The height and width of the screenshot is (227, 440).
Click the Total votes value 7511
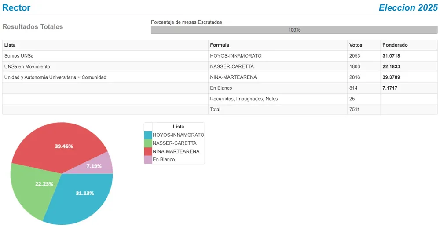click(x=355, y=110)
